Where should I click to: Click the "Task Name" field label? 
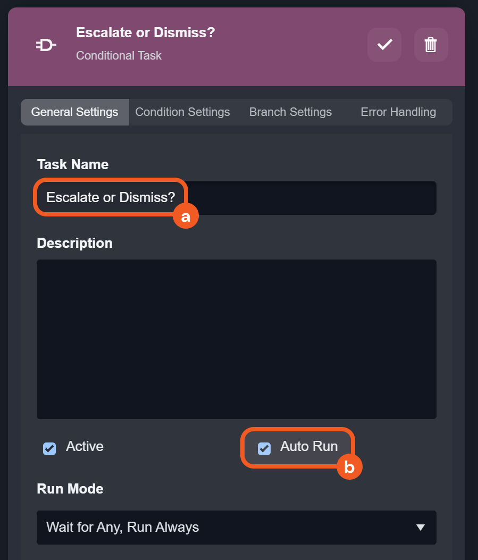pos(73,164)
